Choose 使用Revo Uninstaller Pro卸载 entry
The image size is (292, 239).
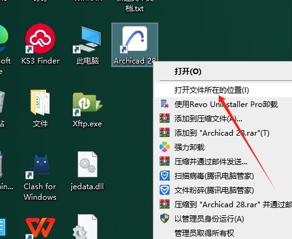coord(223,104)
